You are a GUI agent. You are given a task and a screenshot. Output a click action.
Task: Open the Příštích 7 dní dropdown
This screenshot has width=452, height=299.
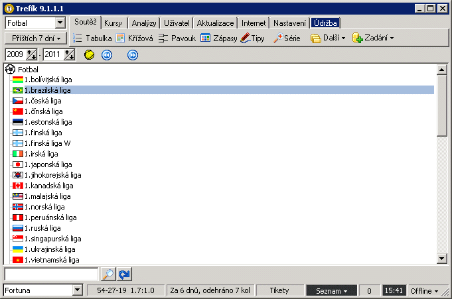click(36, 38)
